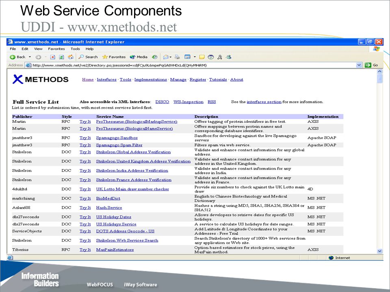Open StrikeIron Global Address Verification link

pyautogui.click(x=133, y=152)
